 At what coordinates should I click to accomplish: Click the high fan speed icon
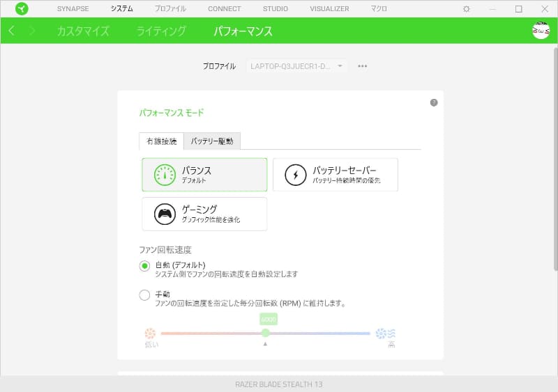(386, 334)
